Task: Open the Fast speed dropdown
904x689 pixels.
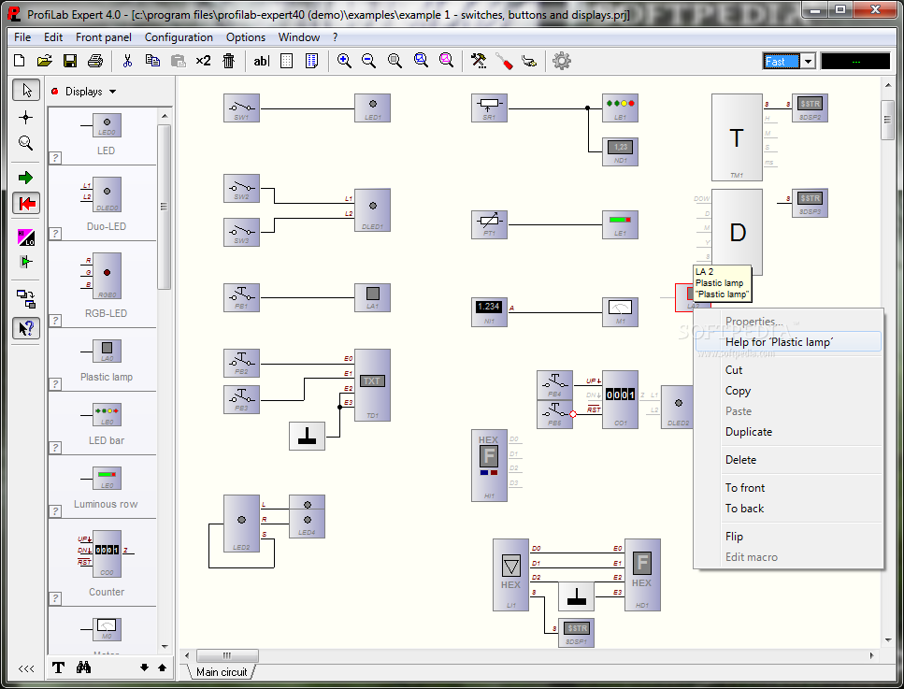Action: [x=808, y=61]
